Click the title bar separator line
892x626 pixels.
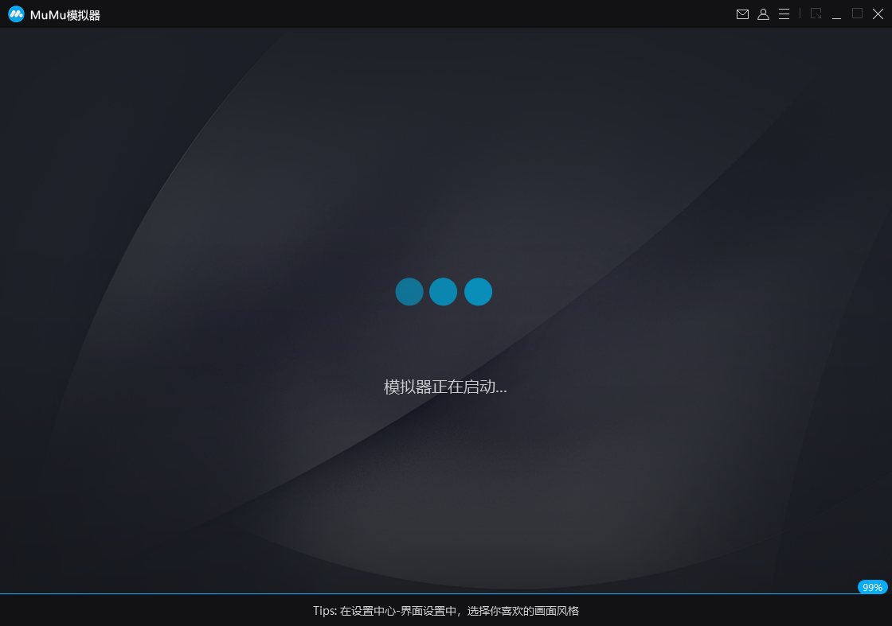(800, 14)
